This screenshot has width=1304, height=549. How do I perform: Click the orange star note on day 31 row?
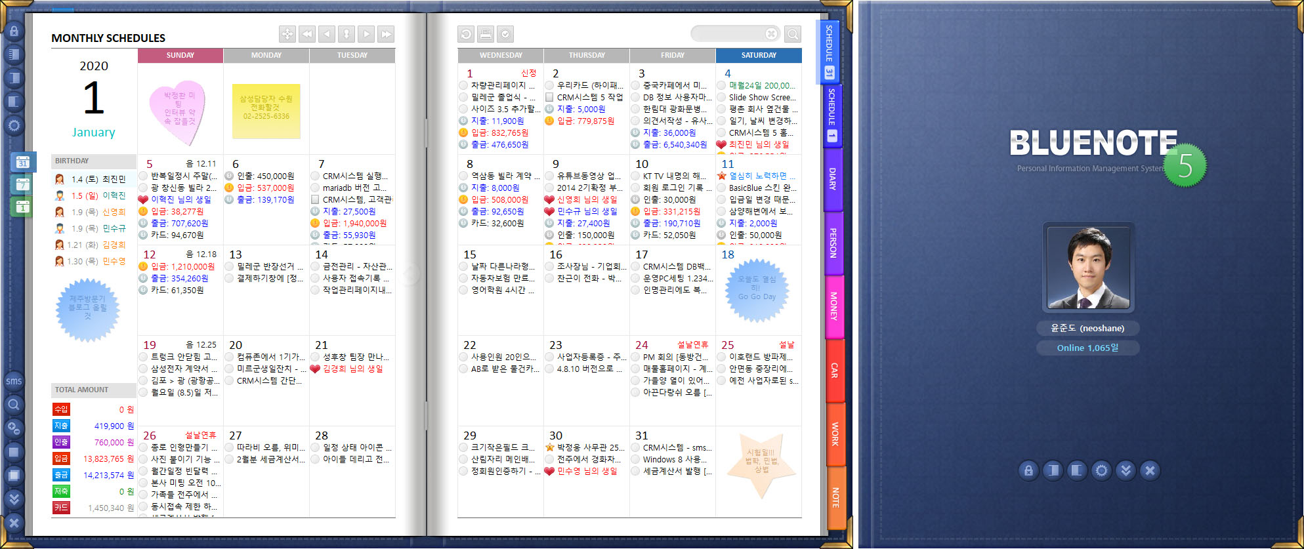tap(761, 465)
